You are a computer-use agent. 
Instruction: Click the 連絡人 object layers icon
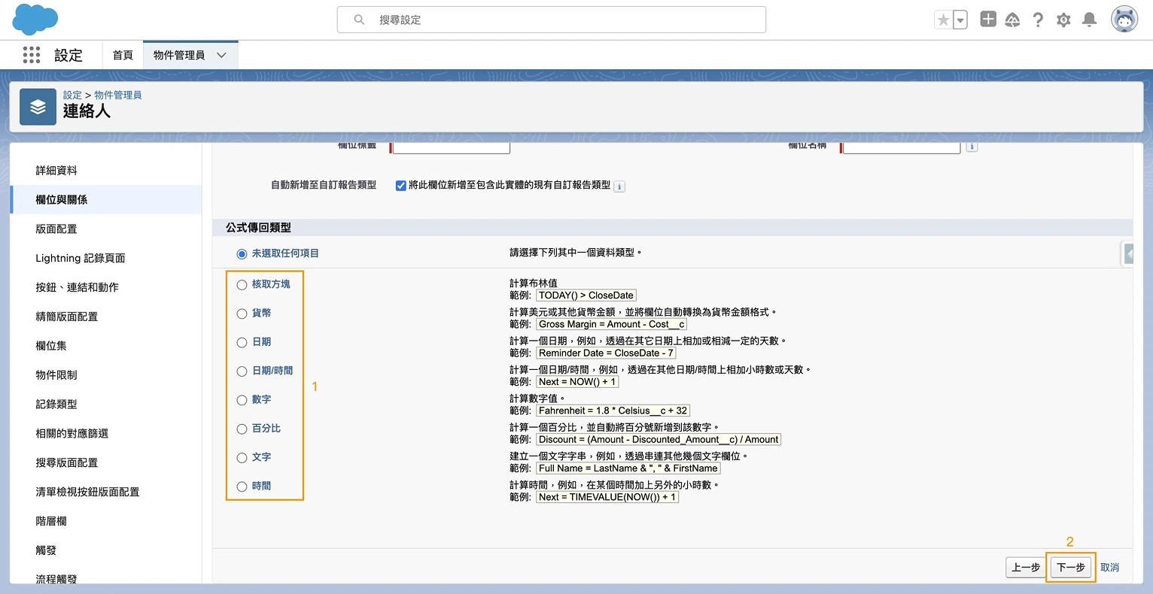tap(38, 107)
